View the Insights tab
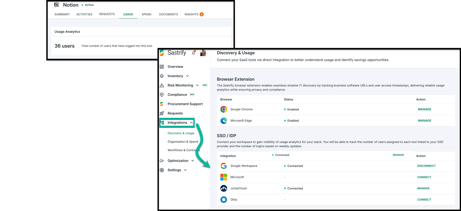The width and height of the screenshot is (461, 211). click(x=191, y=14)
